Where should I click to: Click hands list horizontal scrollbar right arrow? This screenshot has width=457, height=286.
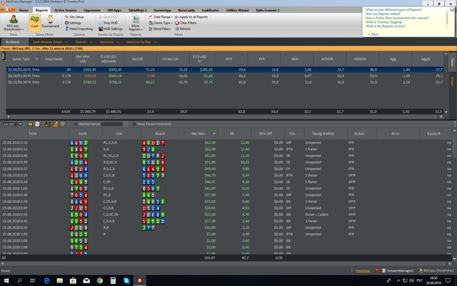point(450,263)
